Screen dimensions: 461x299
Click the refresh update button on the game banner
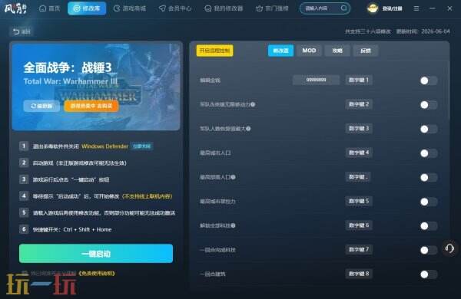(41, 106)
